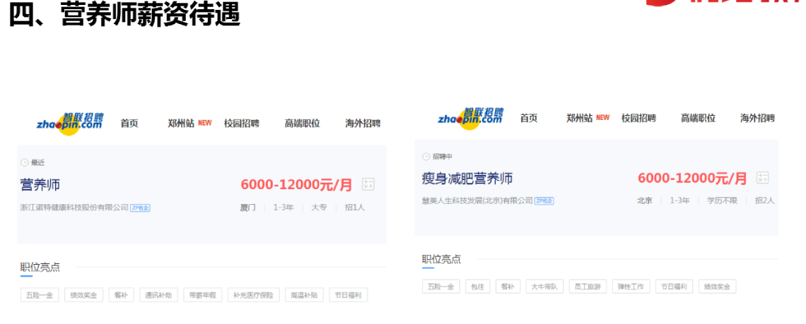Screen dimensions: 806x324
Task: Open 海外招聘 in the 慧美人生 page nav
Action: click(758, 118)
